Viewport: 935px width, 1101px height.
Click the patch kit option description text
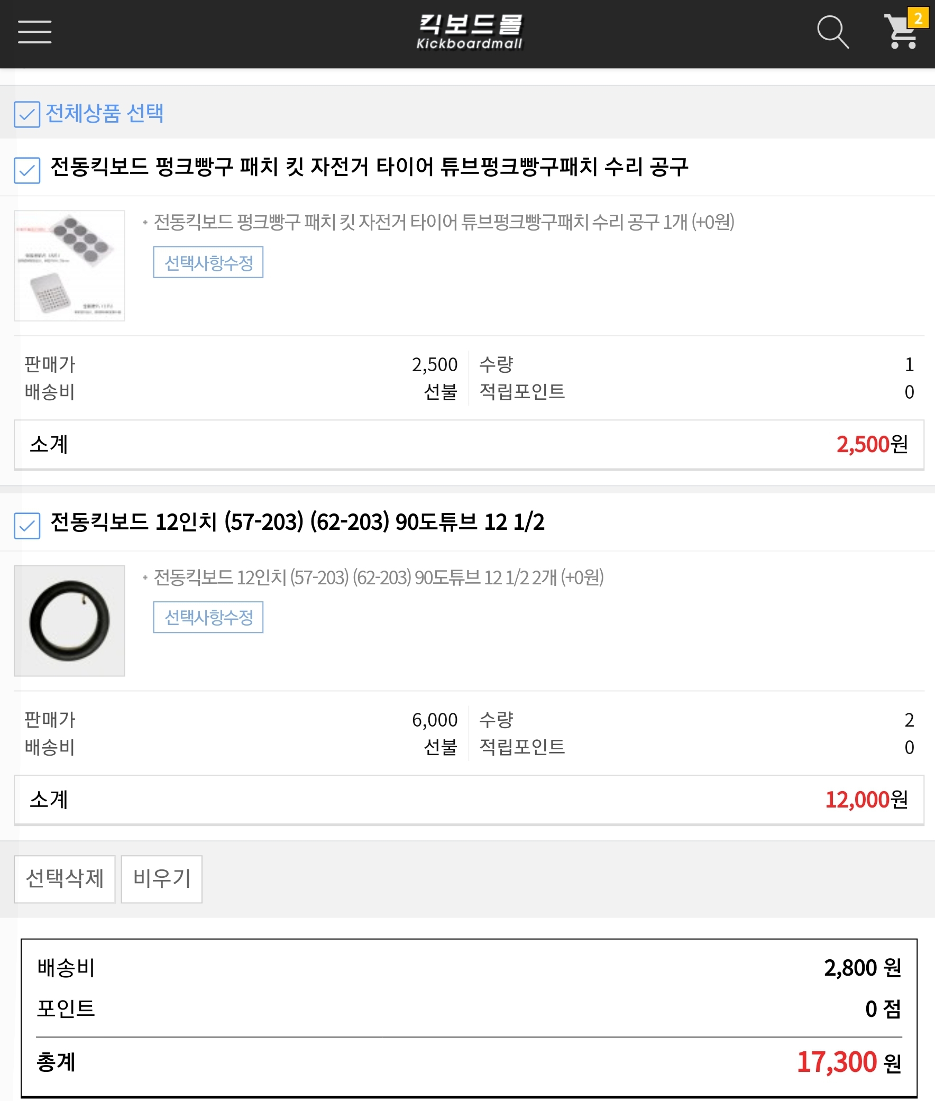click(x=444, y=222)
